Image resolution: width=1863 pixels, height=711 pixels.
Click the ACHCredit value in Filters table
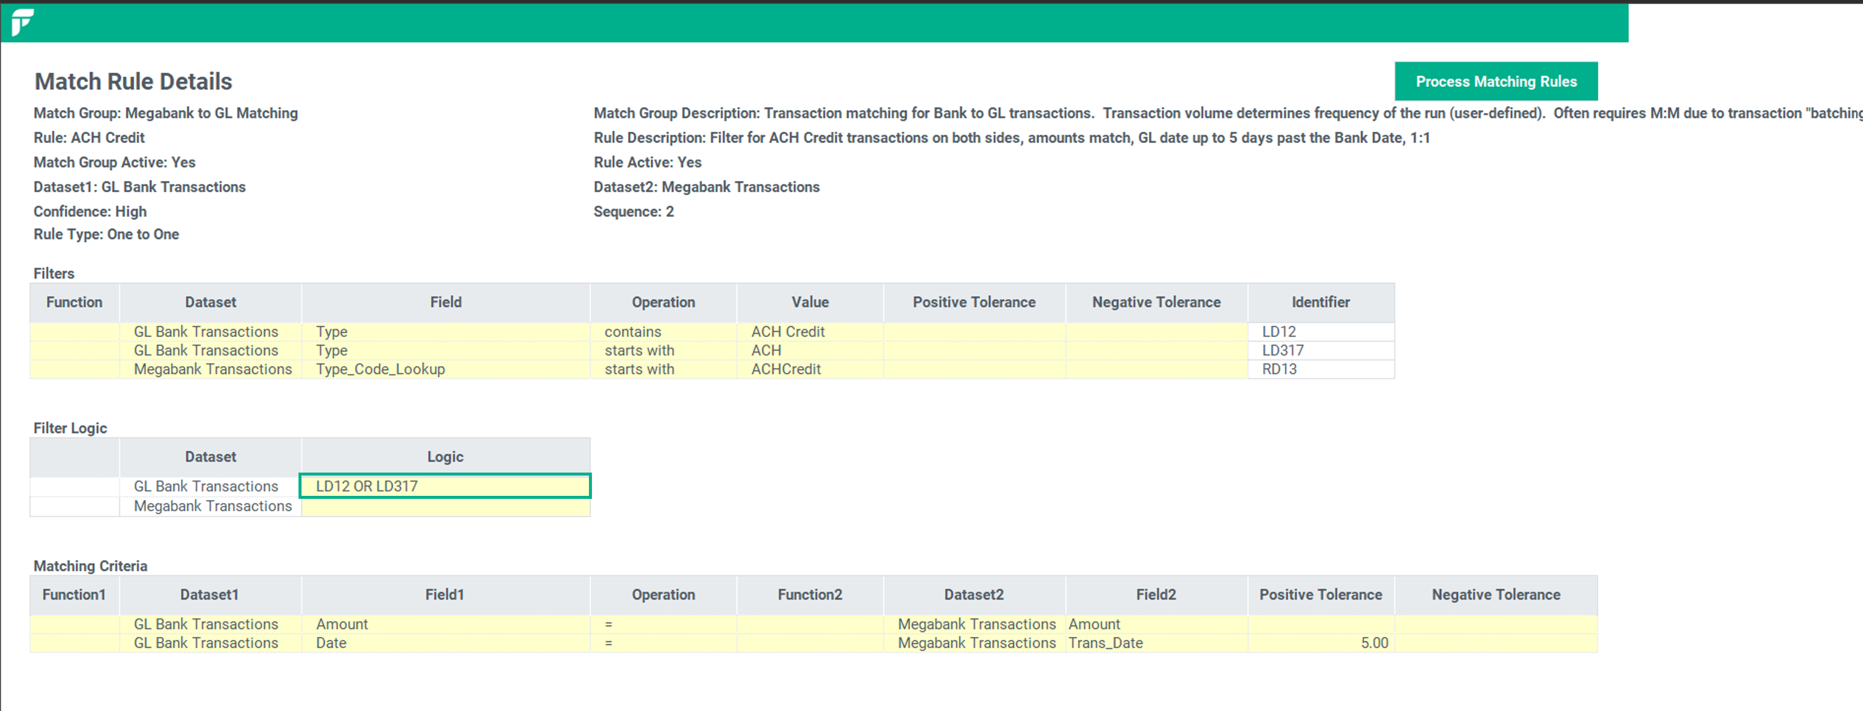click(809, 369)
